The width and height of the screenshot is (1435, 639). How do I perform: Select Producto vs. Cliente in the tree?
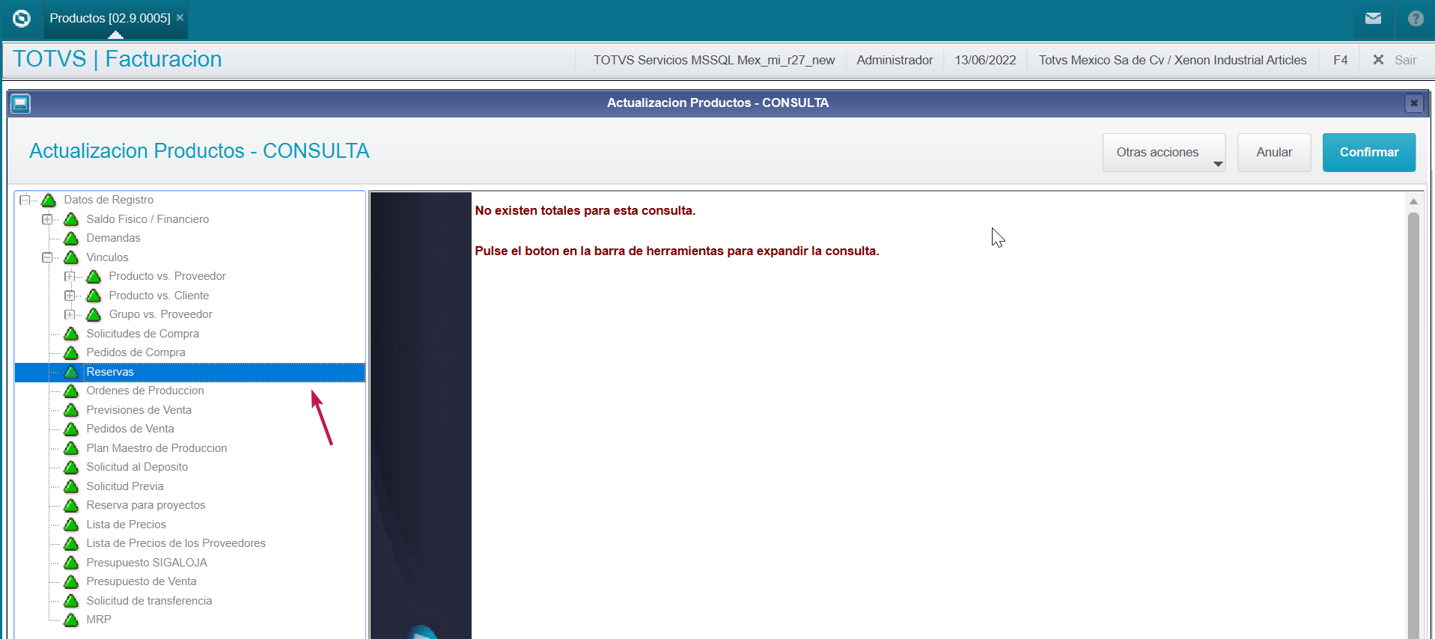point(159,296)
